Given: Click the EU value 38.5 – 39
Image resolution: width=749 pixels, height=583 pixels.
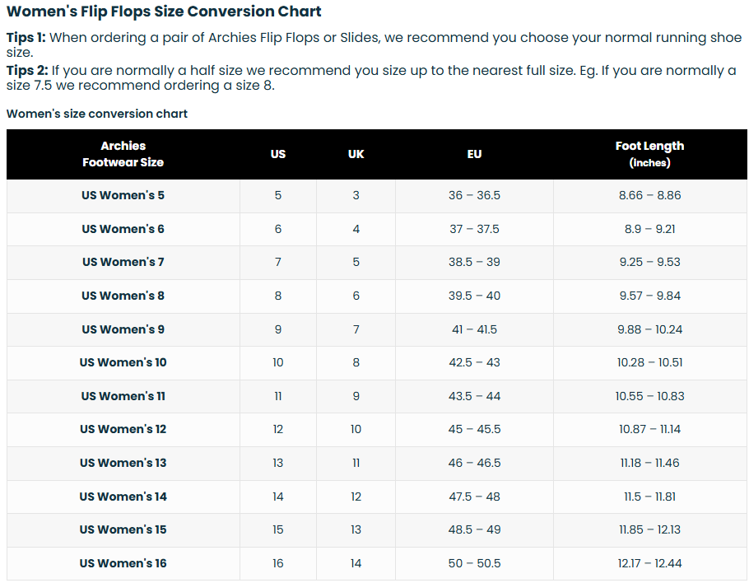Looking at the screenshot, I should click(x=474, y=262).
